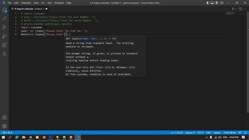Open the 02:42 PM clock
Screen dimensions: 249x140
234,137
